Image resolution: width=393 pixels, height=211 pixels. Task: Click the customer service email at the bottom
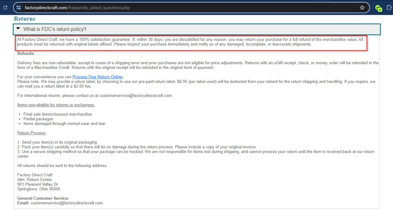66,203
